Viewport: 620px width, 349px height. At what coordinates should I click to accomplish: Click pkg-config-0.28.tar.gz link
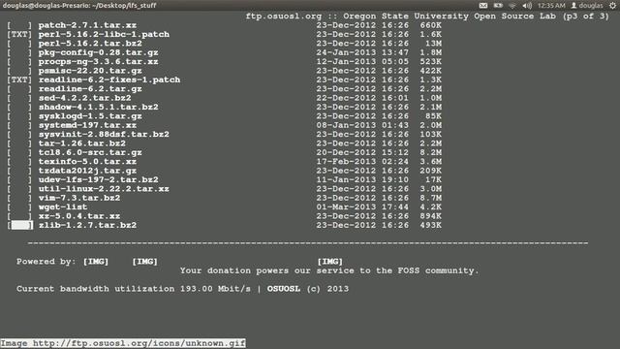point(99,52)
